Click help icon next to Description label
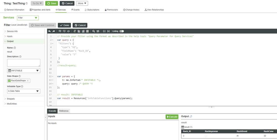The image size is (277, 140). (20, 57)
